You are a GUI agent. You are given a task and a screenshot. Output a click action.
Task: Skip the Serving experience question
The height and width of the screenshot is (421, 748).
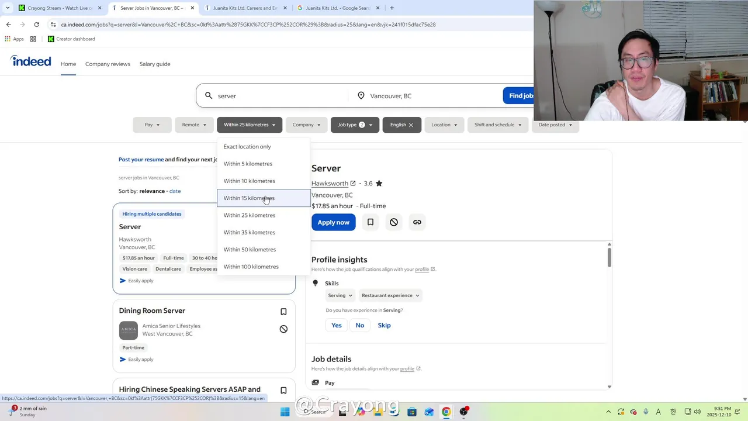[384, 325]
